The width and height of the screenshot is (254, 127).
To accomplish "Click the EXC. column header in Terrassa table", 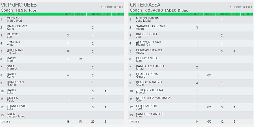I will 234,14.
